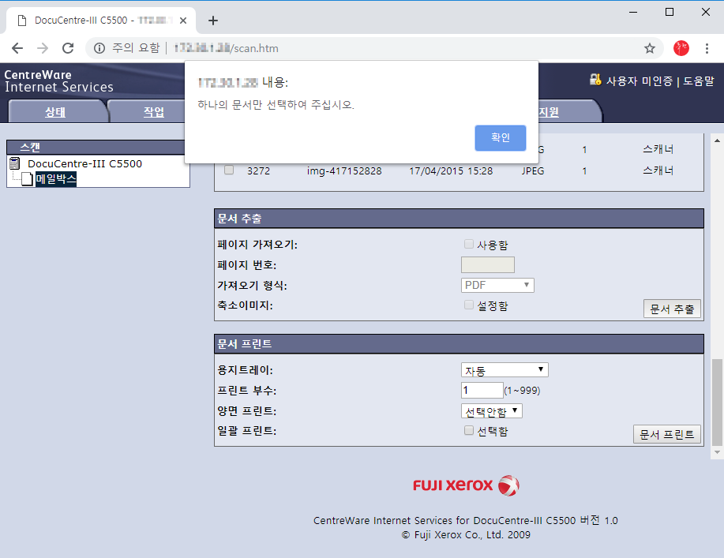Click the 페이지 번호 input field

coord(488,265)
